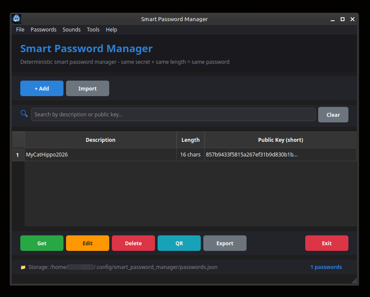The image size is (370, 297).
Task: Click the red Exit button
Action: click(x=326, y=243)
